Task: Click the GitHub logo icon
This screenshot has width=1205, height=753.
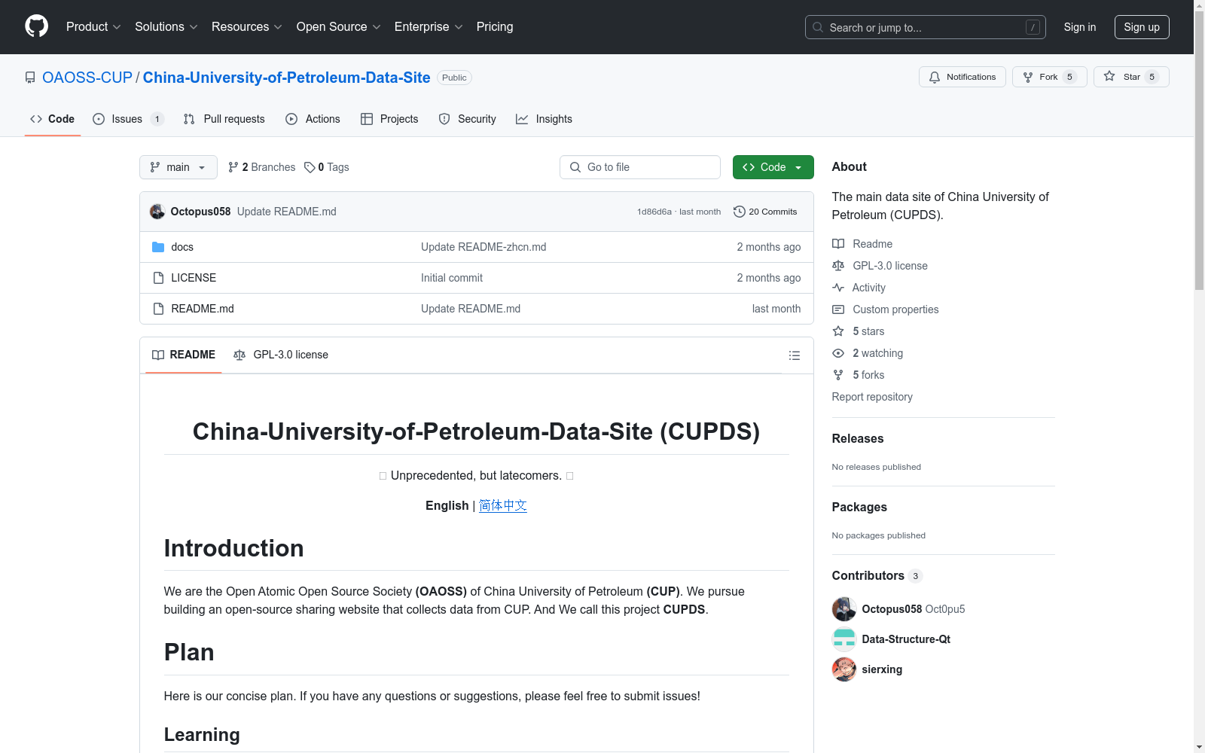Action: 36,26
